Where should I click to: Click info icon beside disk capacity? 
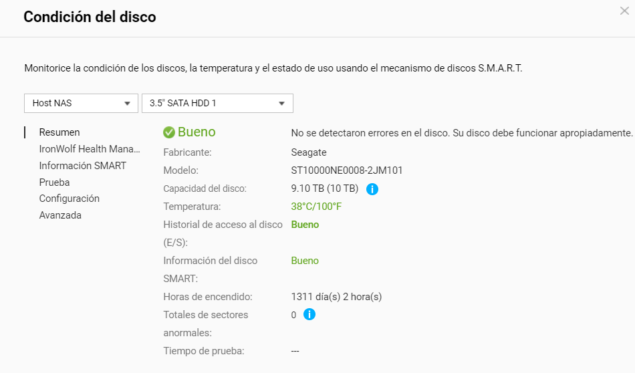(x=372, y=189)
